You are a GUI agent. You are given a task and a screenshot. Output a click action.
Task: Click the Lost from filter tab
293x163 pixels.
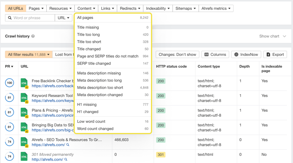[x=63, y=54]
